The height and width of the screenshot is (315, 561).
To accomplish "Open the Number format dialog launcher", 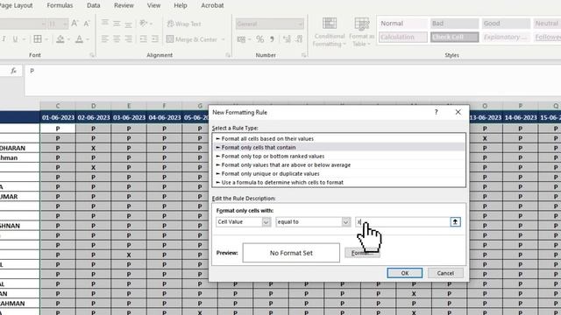I will pos(303,55).
